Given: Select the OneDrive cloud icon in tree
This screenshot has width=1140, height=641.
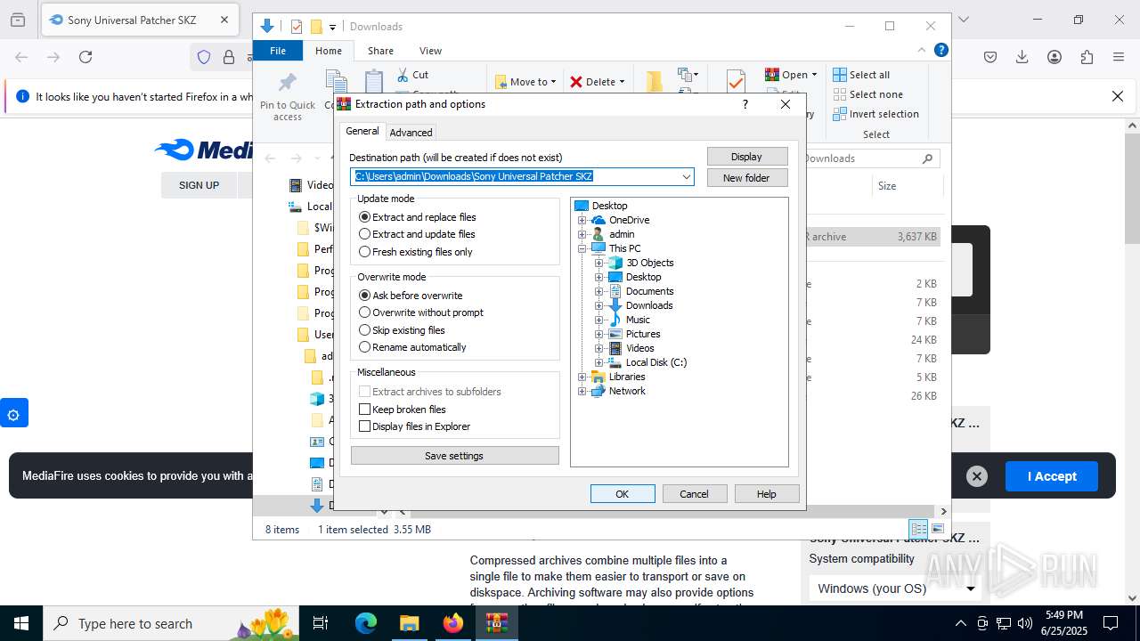Looking at the screenshot, I should point(598,220).
